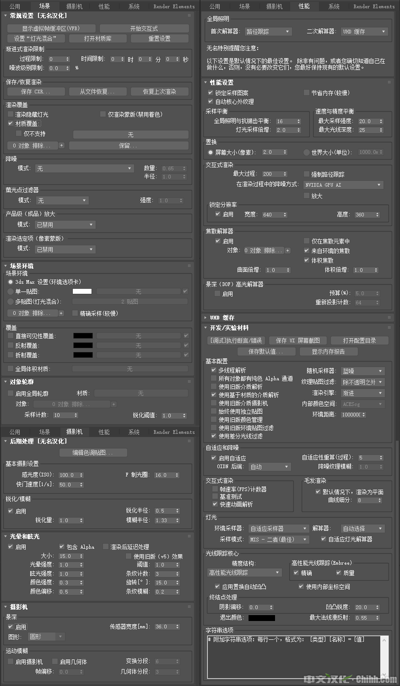Open the NVIDIA GPU AI denoise mode dropdown
400x686 pixels.
pos(343,184)
